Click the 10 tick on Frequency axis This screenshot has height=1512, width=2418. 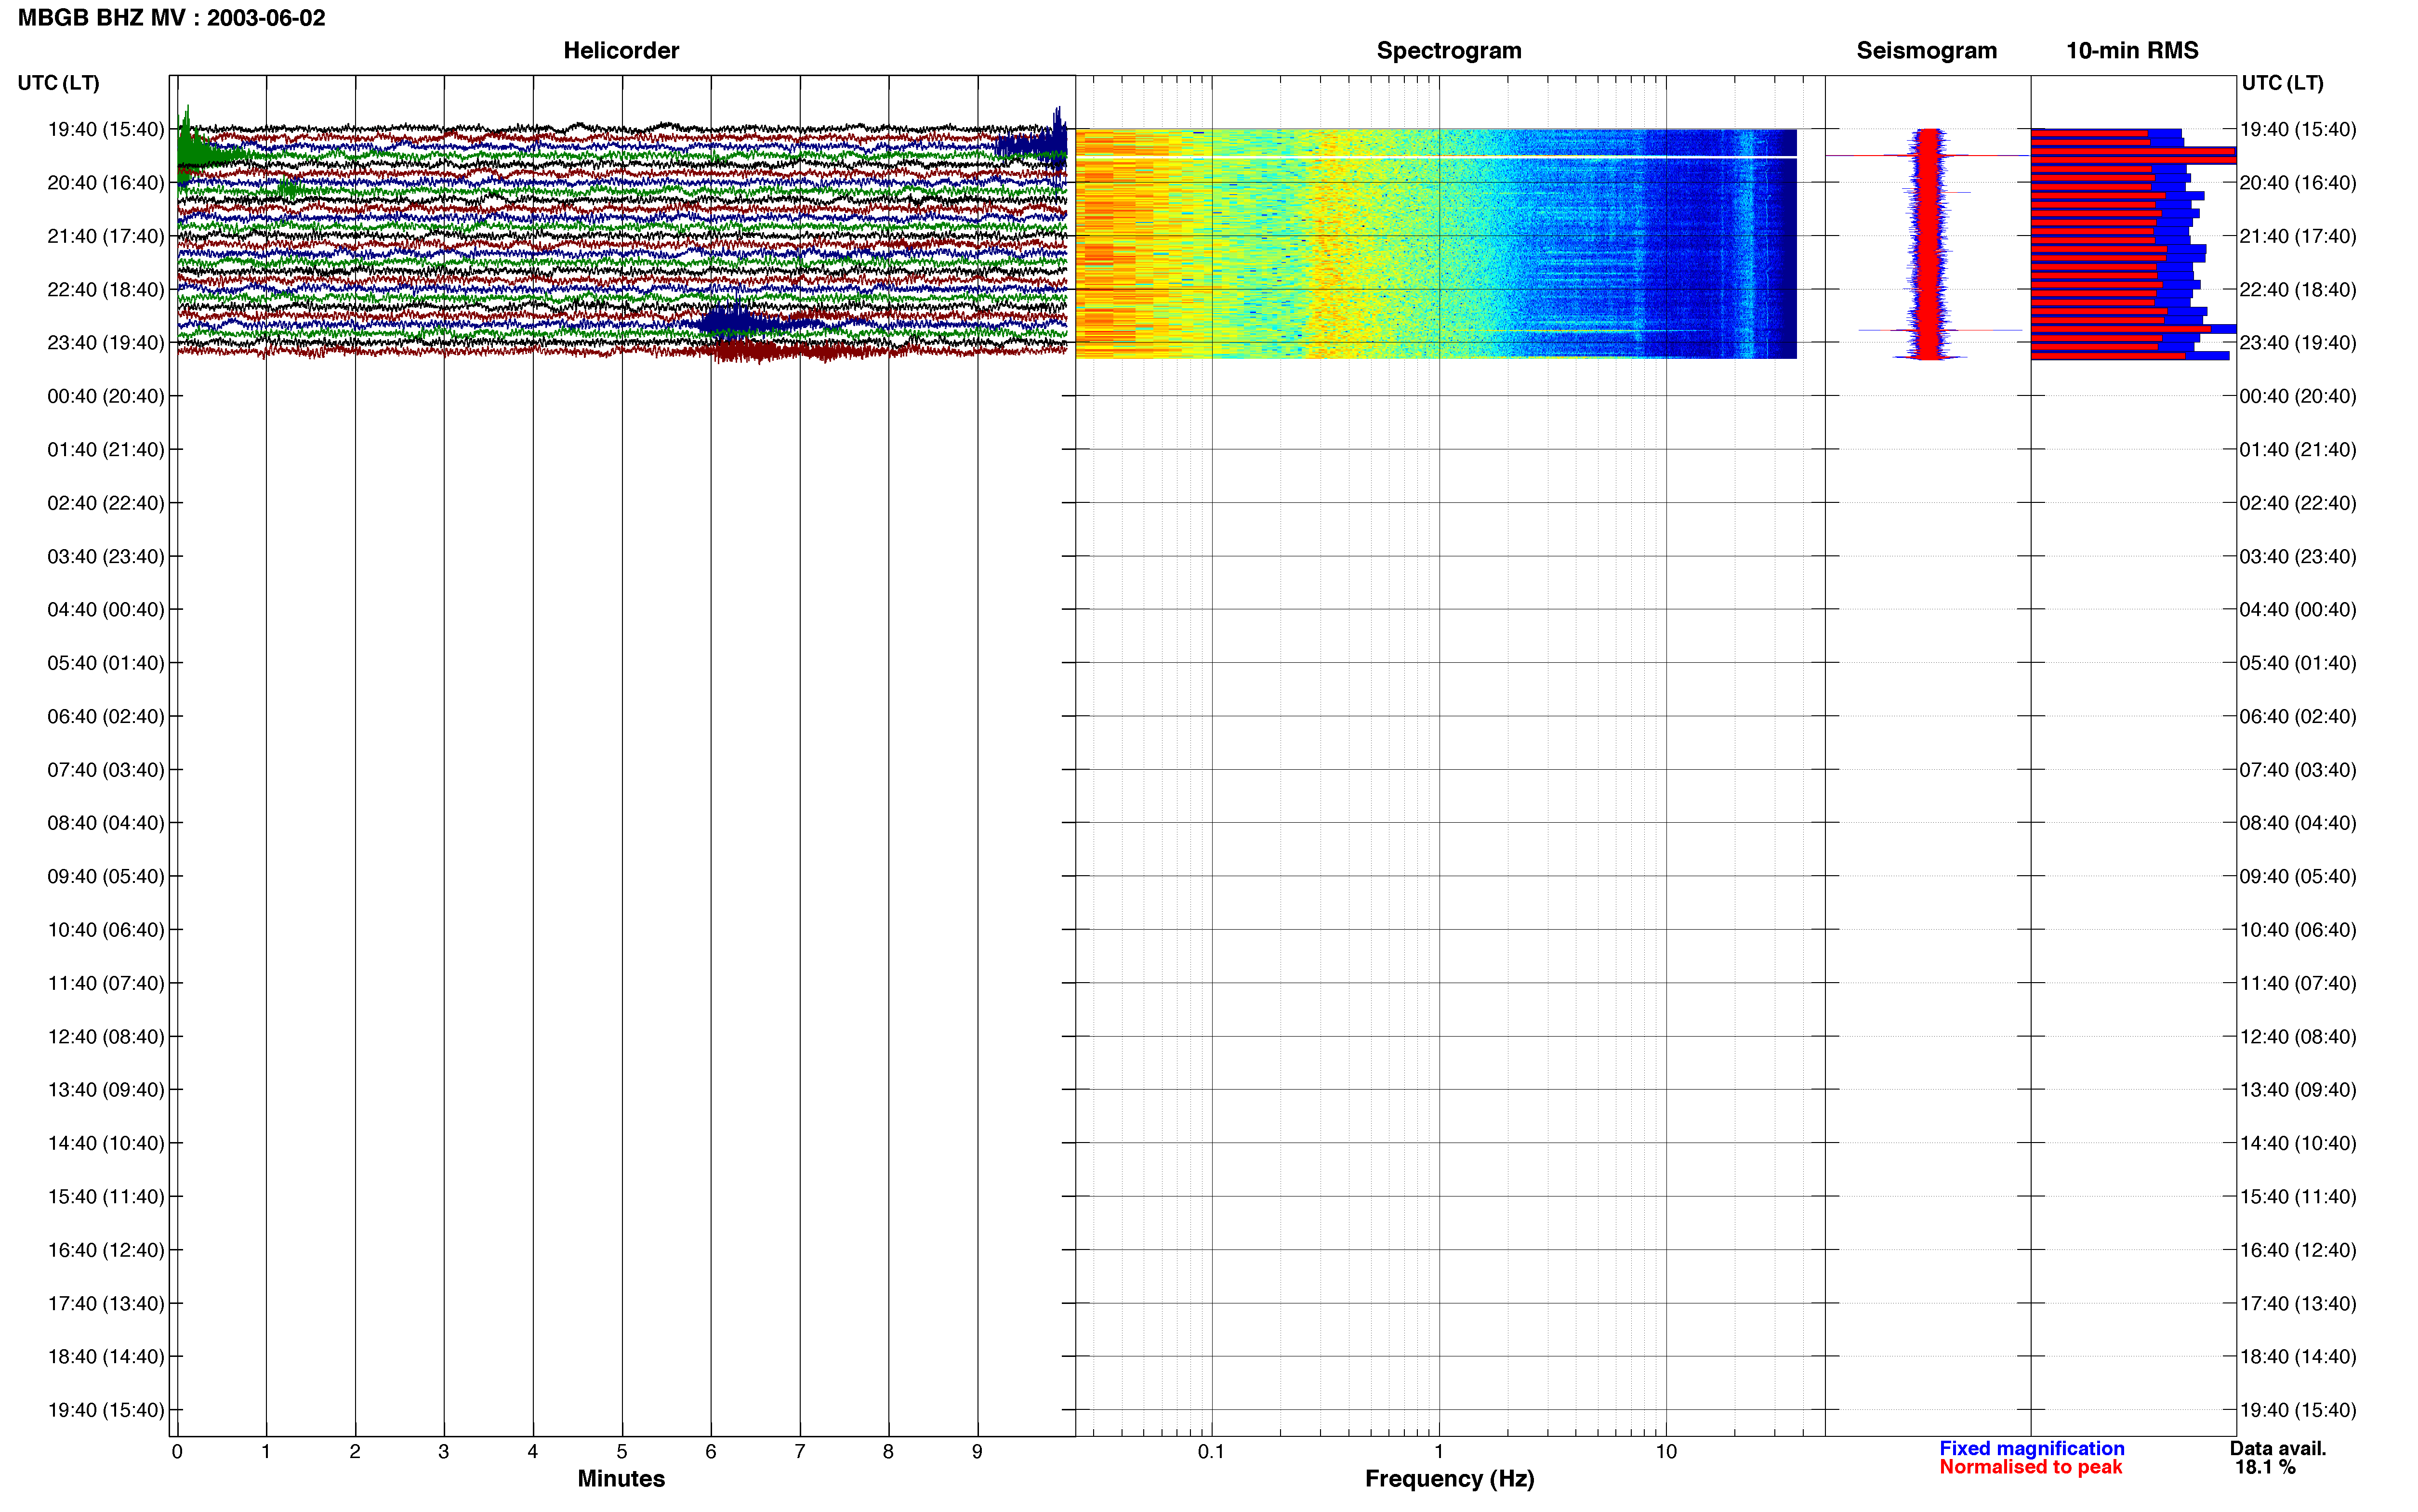[x=1666, y=1452]
